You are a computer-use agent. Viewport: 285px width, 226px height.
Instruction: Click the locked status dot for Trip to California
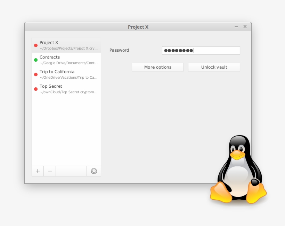pos(36,74)
